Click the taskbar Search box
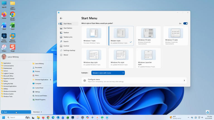The image size is (214, 120). [x=18, y=117]
